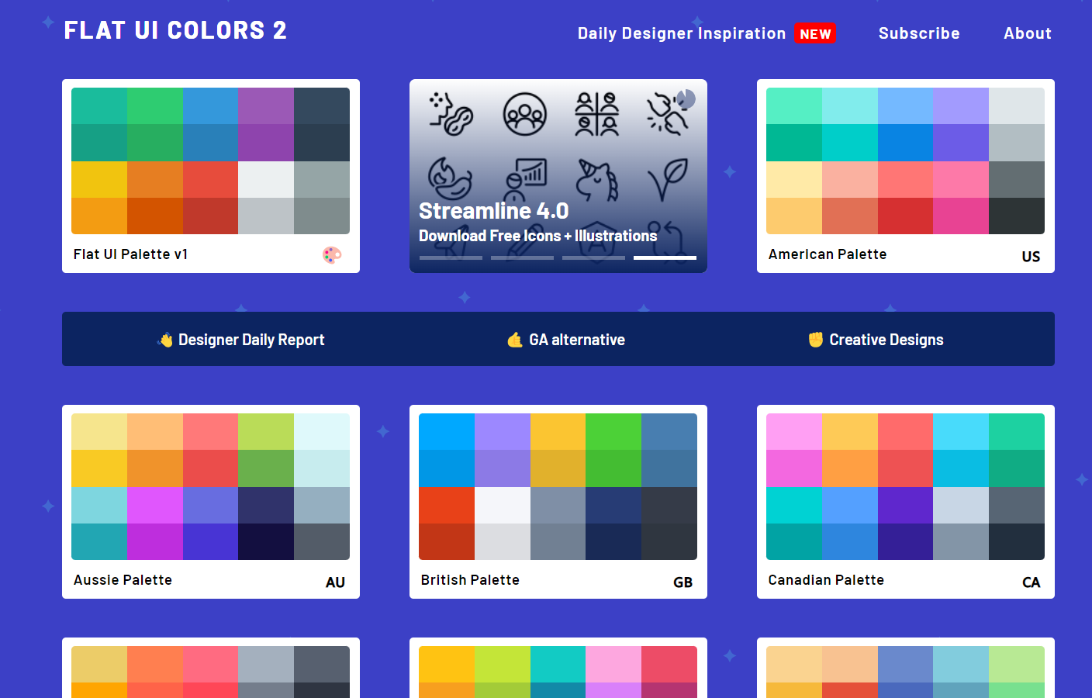Open the Designer Daily Report link
1092x698 pixels.
[x=251, y=340]
